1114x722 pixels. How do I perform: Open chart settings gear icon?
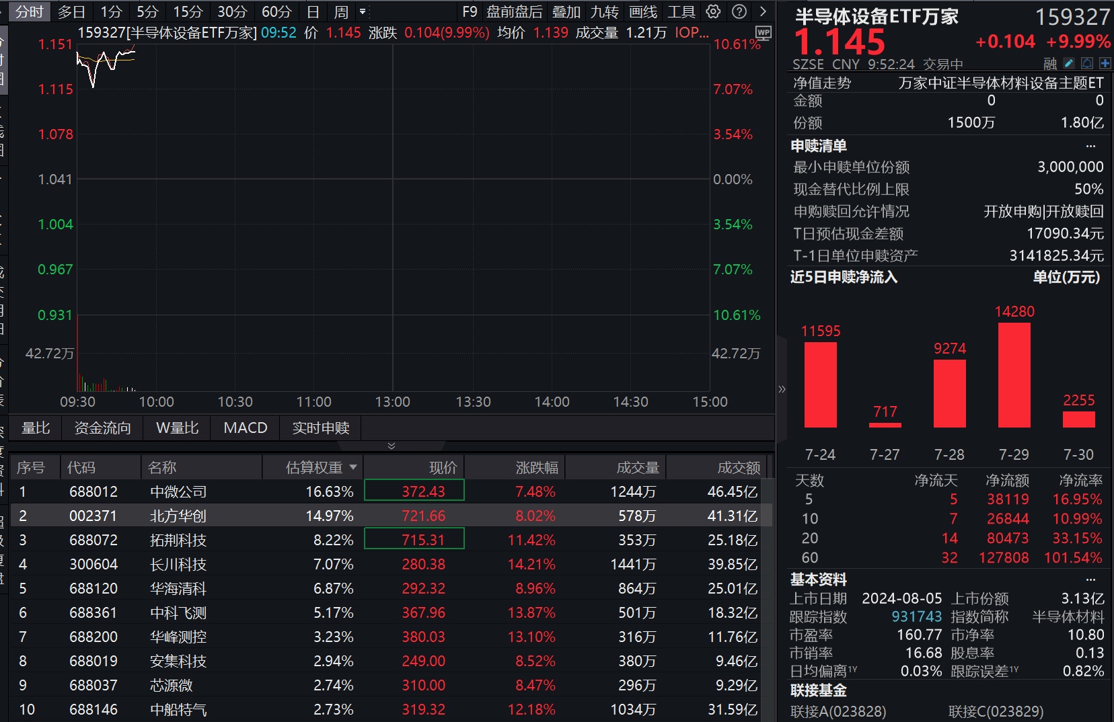pos(713,11)
